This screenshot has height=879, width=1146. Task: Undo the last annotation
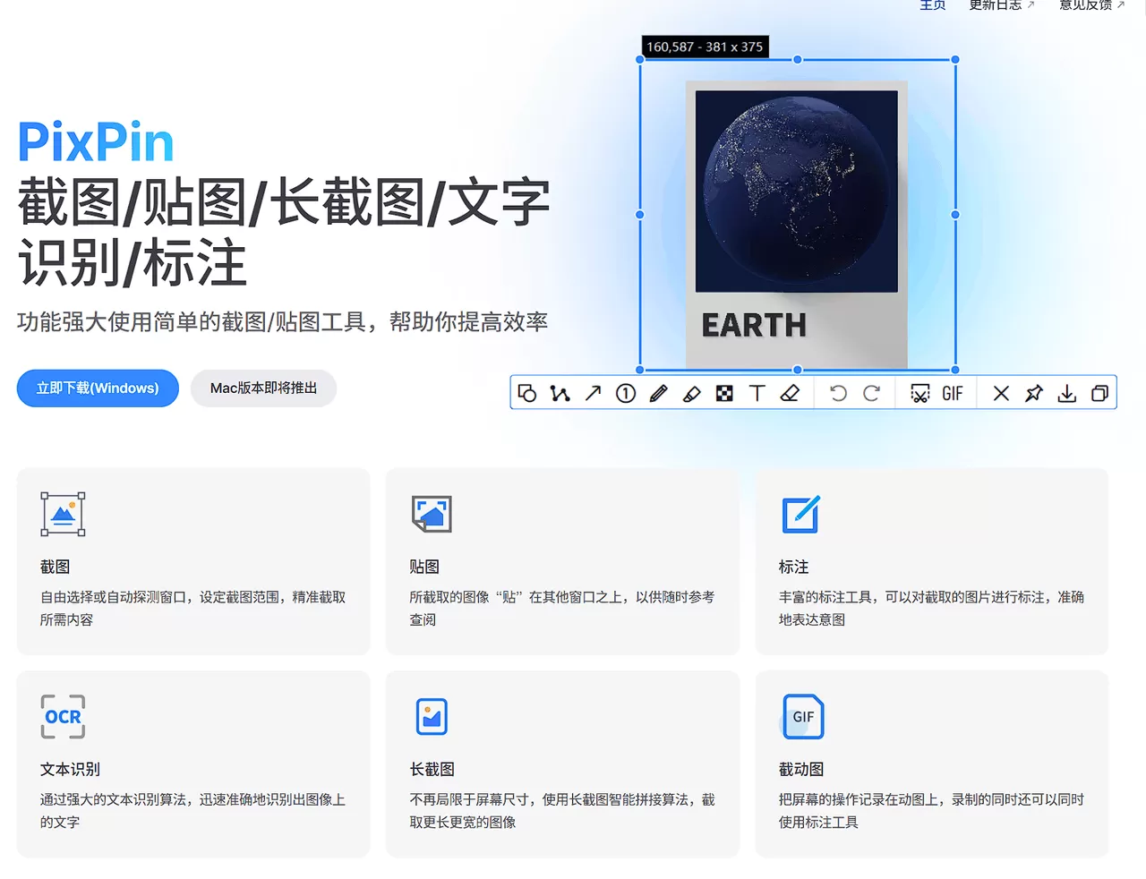pyautogui.click(x=837, y=392)
